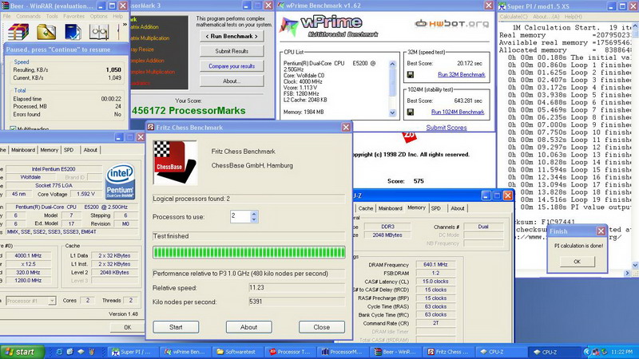Click the Start button in Fritz Chess Benchmark
Viewport: 639px width, 359px height.
(176, 327)
